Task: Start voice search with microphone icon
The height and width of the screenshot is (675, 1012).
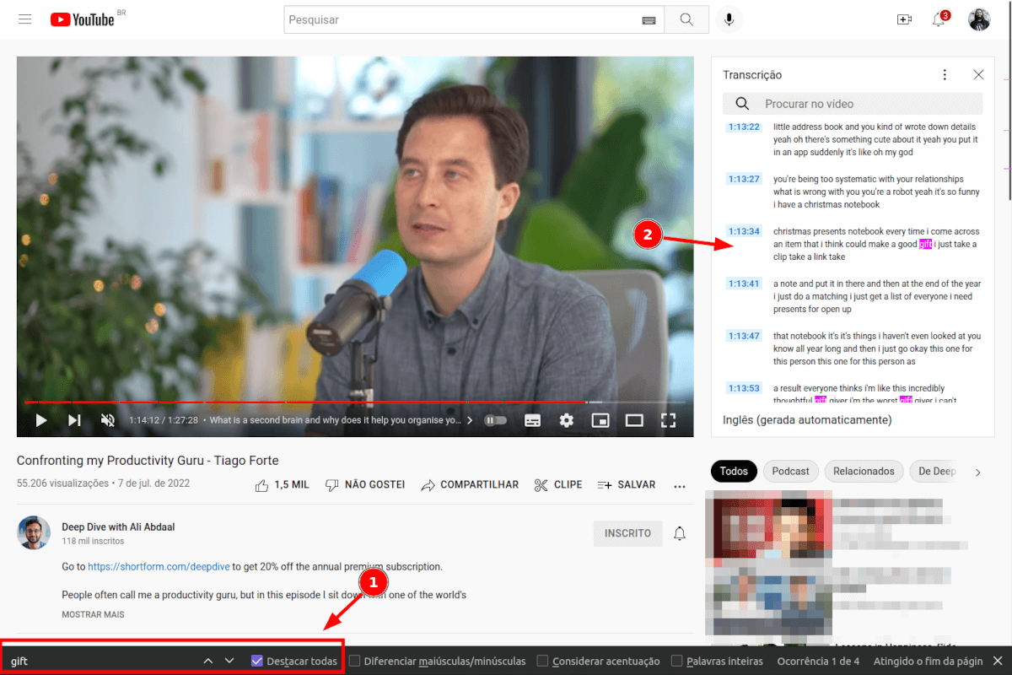Action: [x=729, y=19]
